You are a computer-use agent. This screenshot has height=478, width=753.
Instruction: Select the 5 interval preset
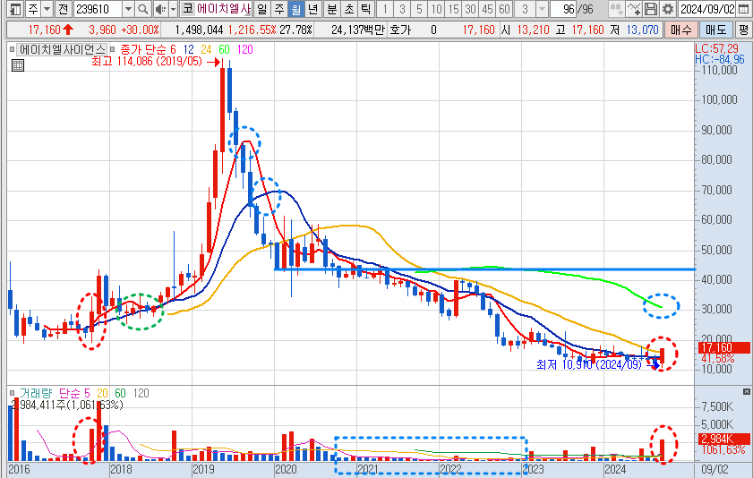point(419,9)
